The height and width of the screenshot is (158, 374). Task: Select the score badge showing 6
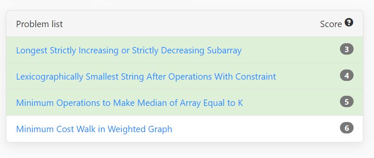point(347,128)
